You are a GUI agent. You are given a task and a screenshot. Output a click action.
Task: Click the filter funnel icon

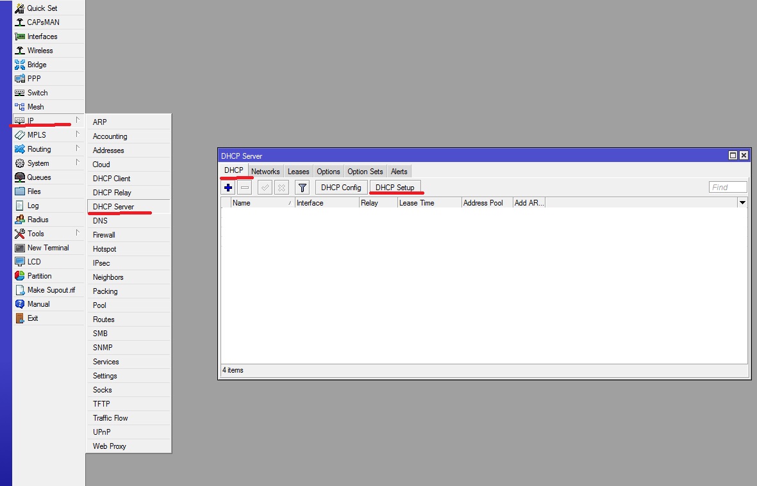click(302, 188)
